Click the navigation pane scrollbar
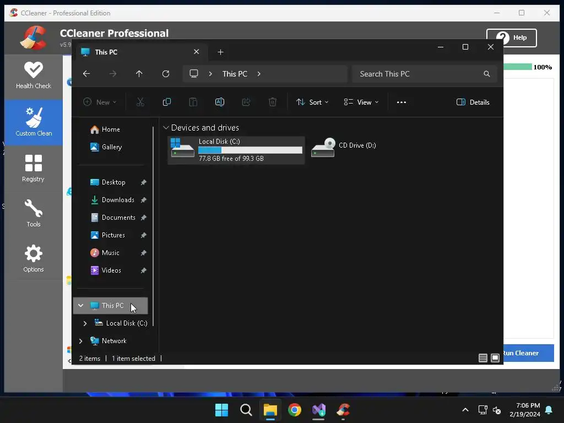Image resolution: width=564 pixels, height=423 pixels. [153, 226]
